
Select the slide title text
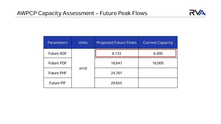tap(82, 13)
